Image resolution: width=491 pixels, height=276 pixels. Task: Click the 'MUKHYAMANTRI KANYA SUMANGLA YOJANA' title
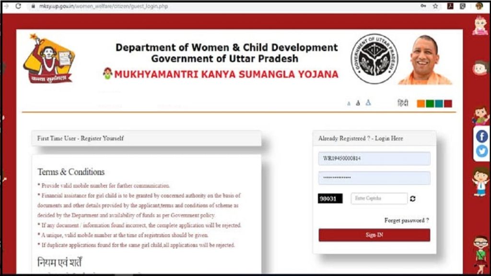coord(226,74)
